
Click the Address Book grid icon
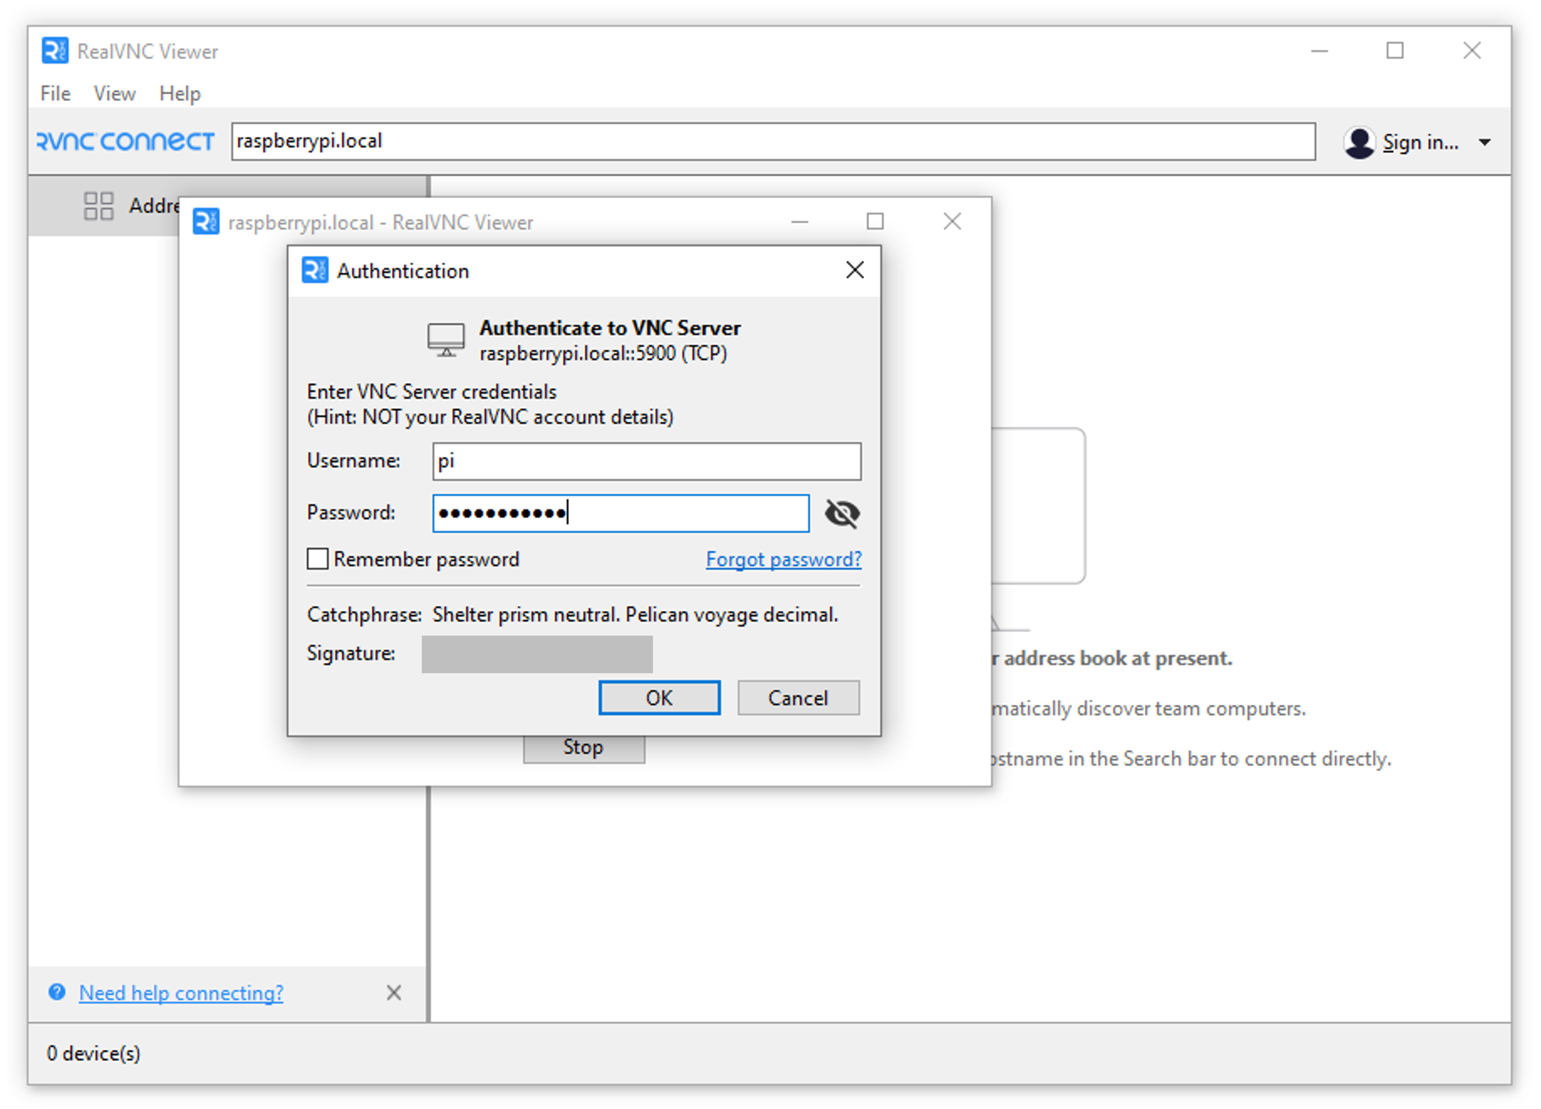coord(99,205)
